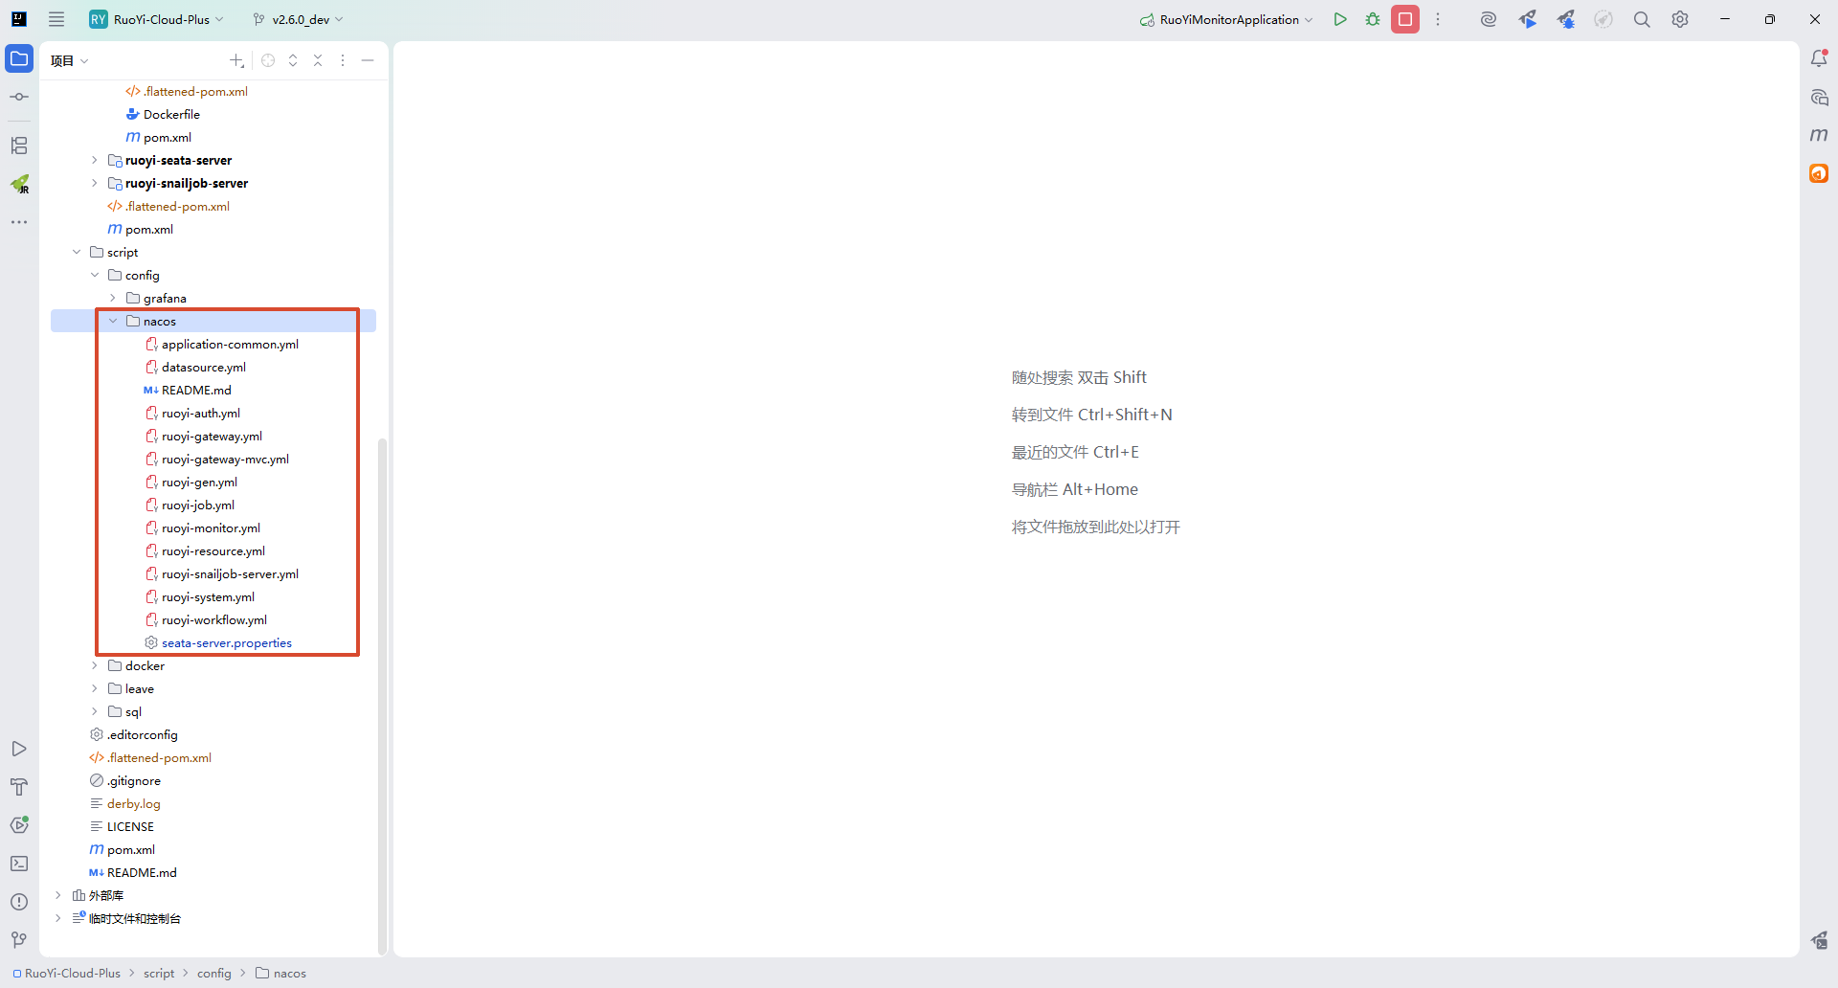Image resolution: width=1838 pixels, height=988 pixels.
Task: Open the v2.6.0_dev branch dropdown
Action: tap(299, 19)
